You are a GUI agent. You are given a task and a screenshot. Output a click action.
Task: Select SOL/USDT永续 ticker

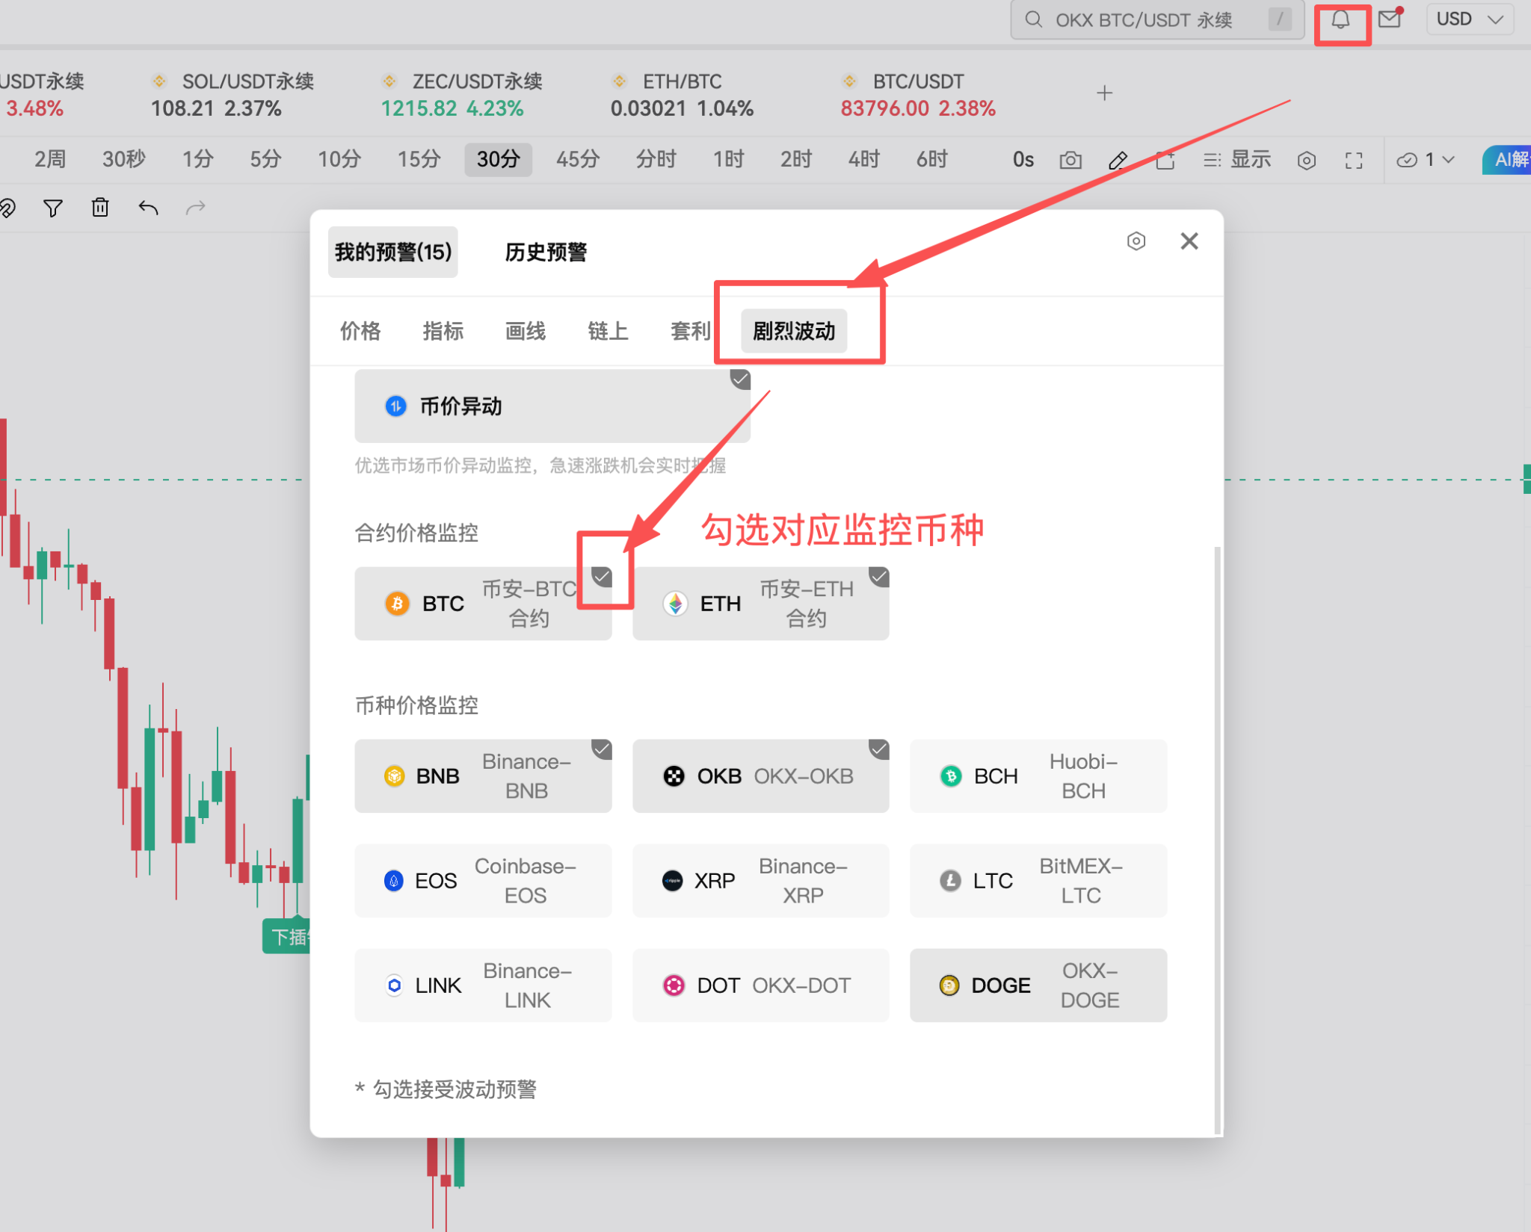click(232, 95)
